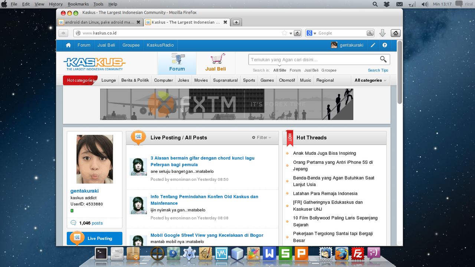The image size is (475, 267).
Task: Launch FileZilla from the dock
Action: click(x=358, y=254)
